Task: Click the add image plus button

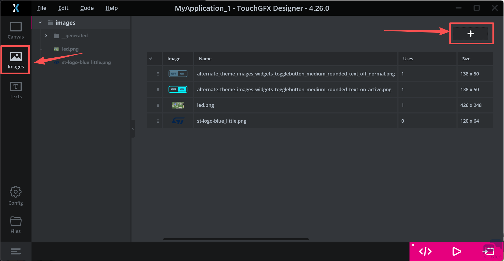Action: 470,34
